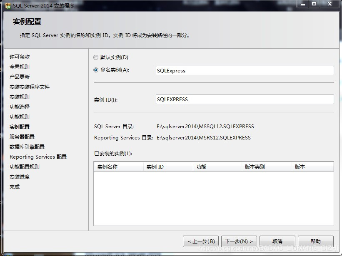
Task: Click the 实例名称 column header
Action: point(118,167)
